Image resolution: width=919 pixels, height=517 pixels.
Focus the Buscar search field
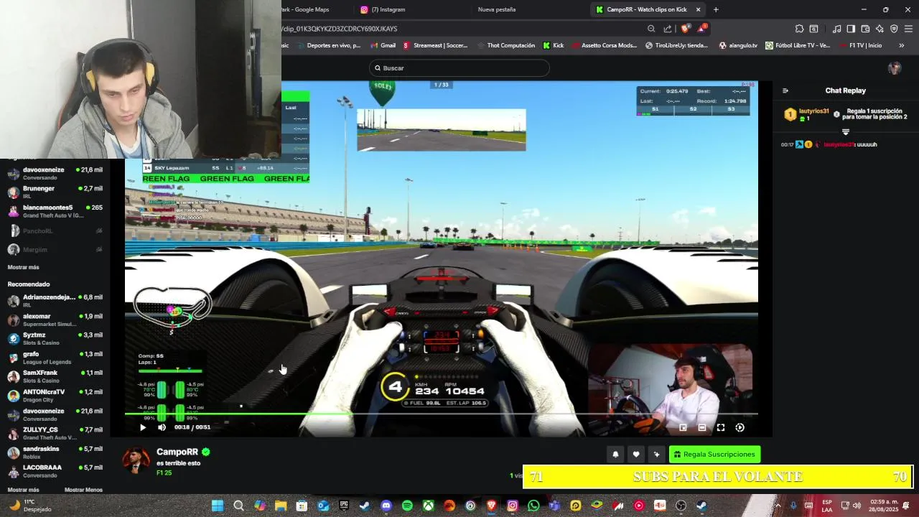coord(459,68)
